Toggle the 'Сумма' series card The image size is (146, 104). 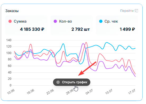[x=26, y=25]
